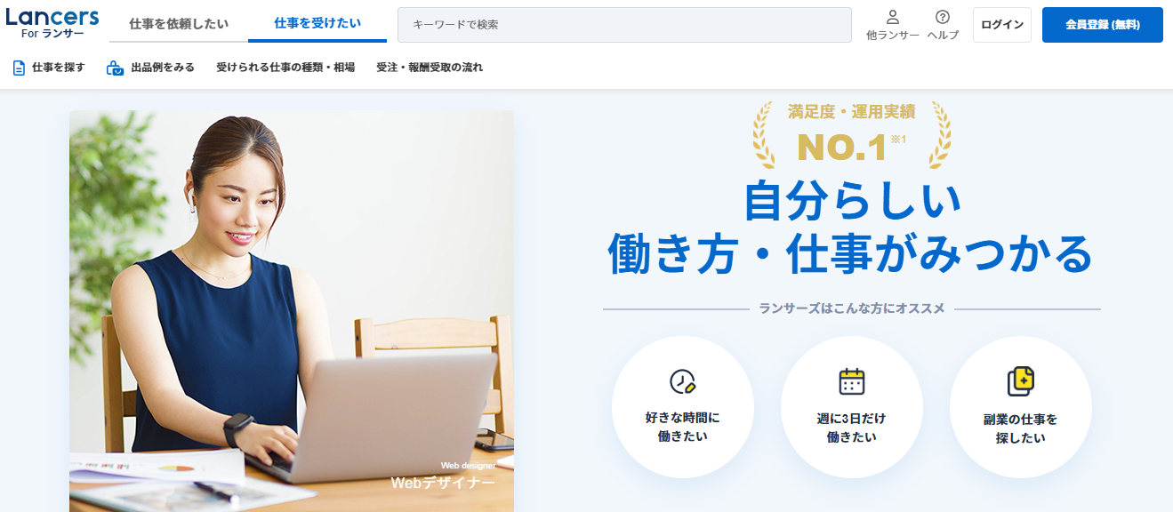Open the 他ランサー person icon
Screen dimensions: 1173x512
tap(893, 17)
